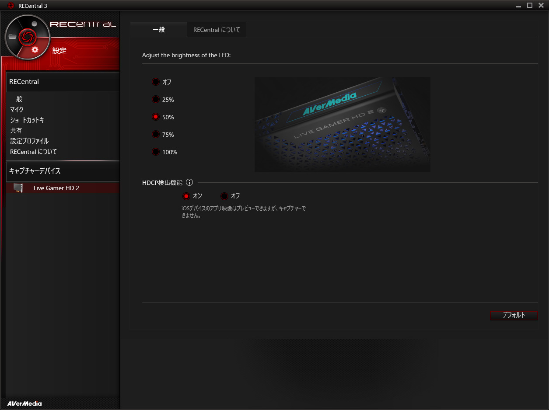
Task: Open RECentral について in sidebar
Action: coord(34,152)
